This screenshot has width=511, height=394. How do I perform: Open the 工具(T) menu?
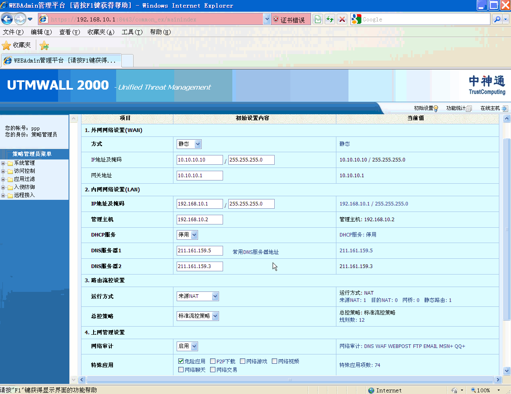click(132, 32)
